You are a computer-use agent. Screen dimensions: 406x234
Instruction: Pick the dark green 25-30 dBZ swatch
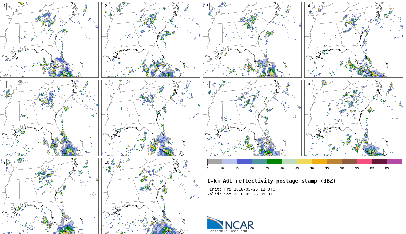click(x=274, y=162)
